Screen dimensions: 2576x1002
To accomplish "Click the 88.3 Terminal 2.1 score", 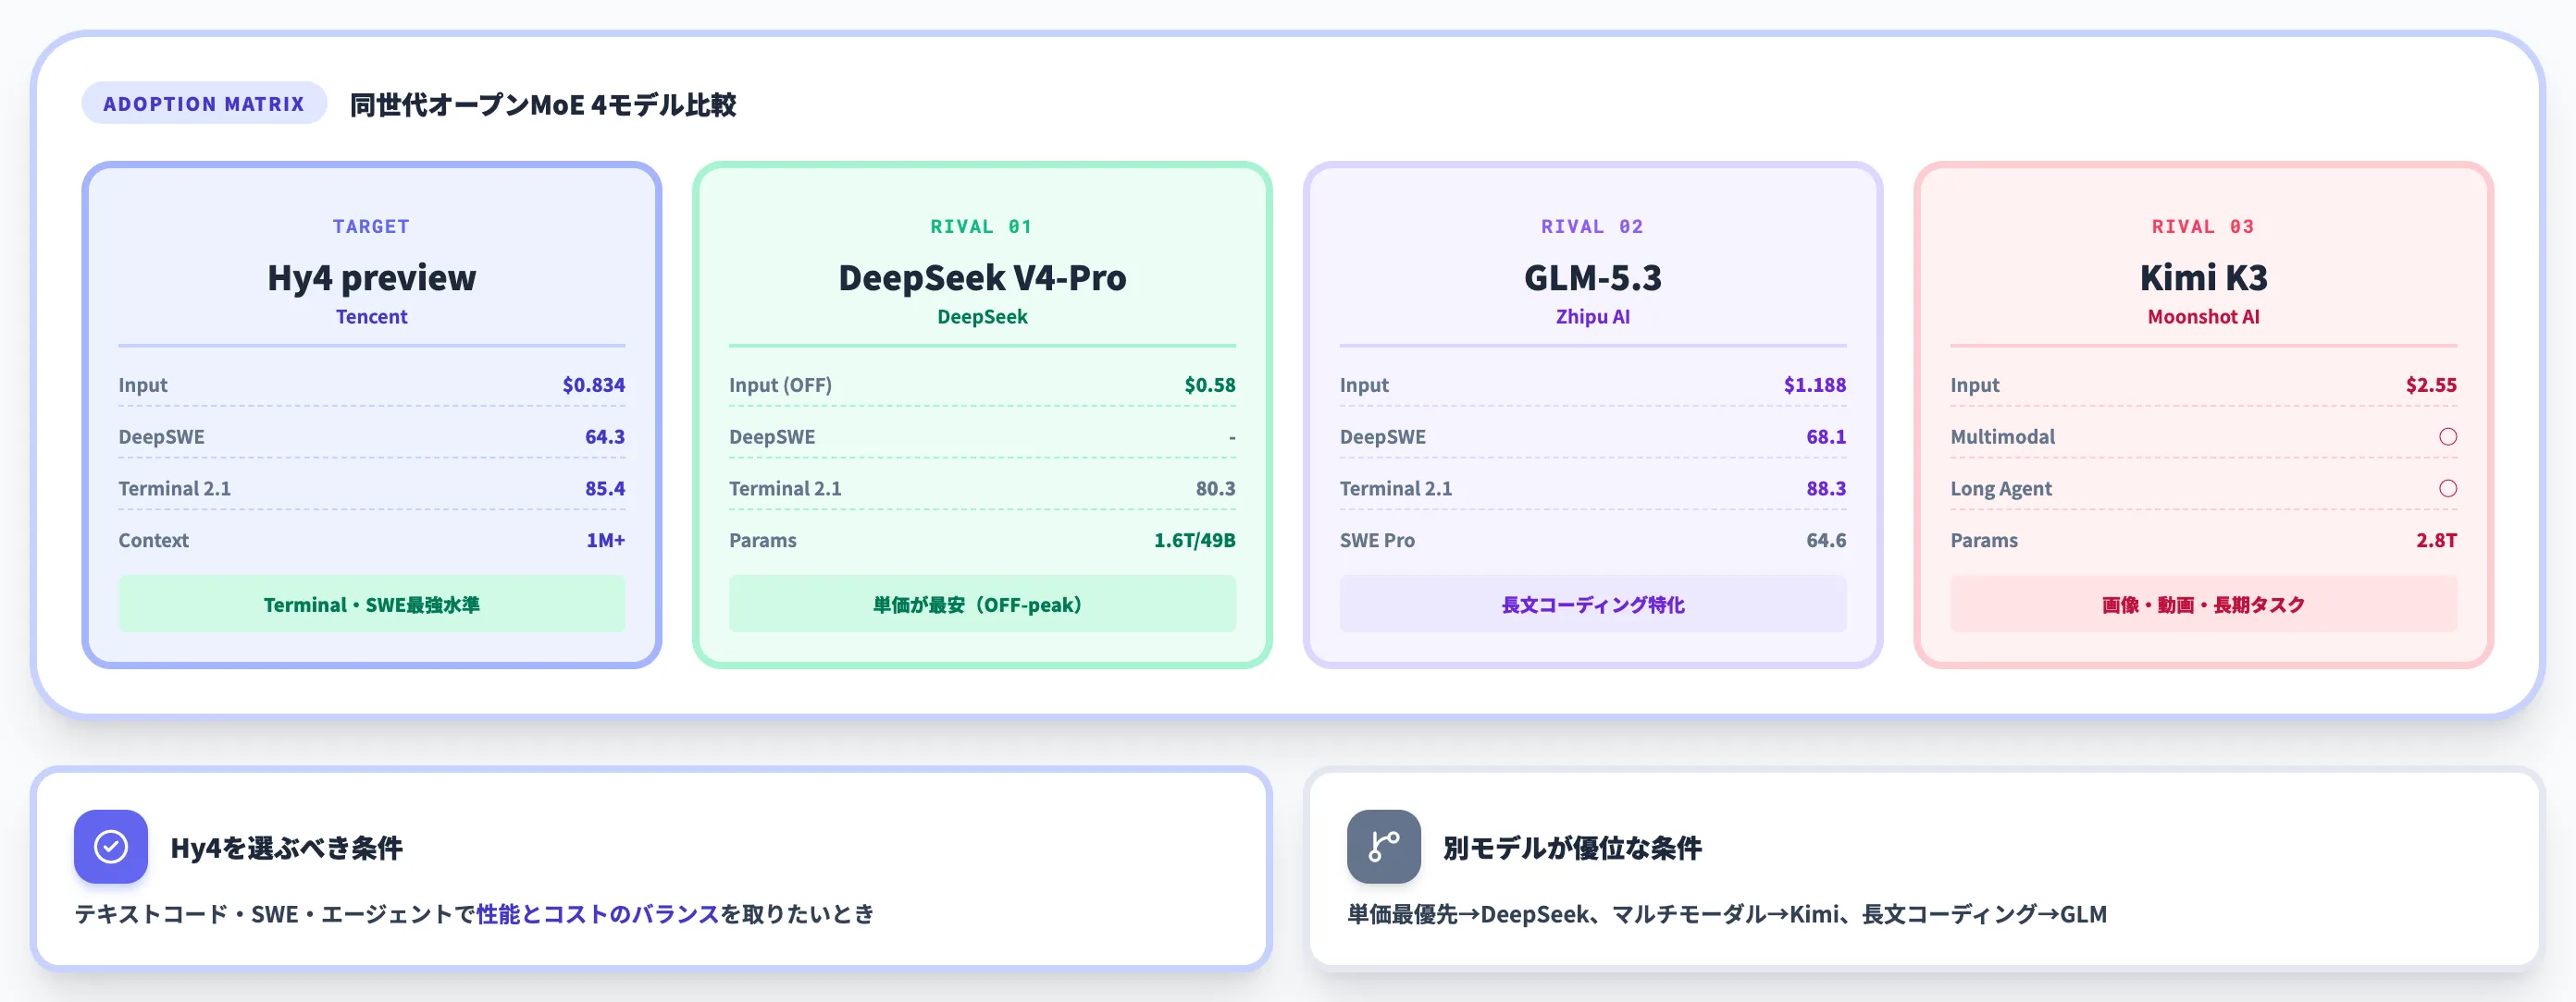I will [x=1826, y=488].
